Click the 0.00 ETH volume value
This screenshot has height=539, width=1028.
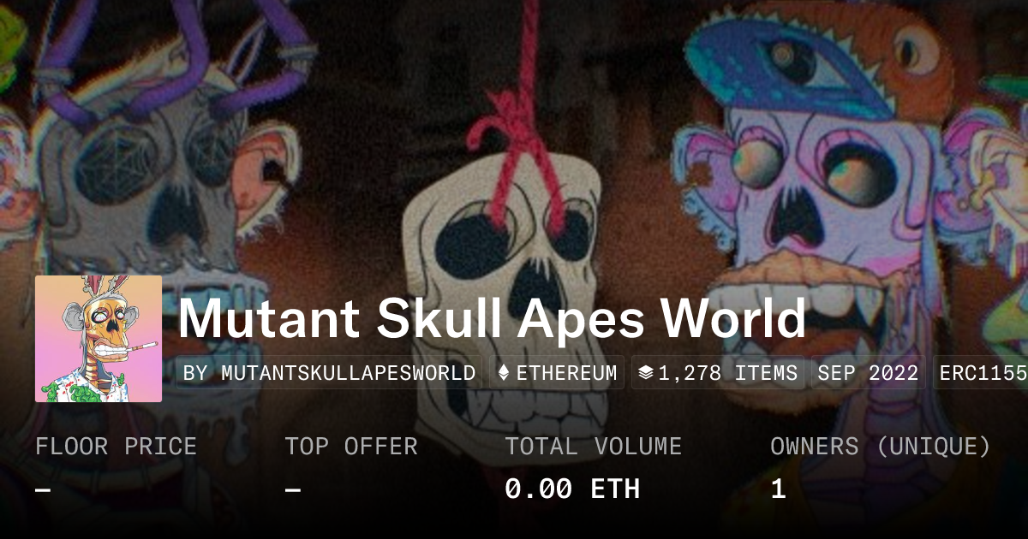coord(572,489)
